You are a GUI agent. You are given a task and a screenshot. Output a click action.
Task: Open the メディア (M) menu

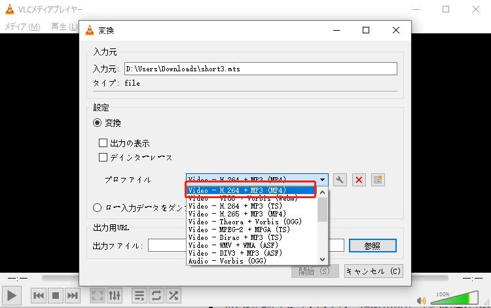coord(22,27)
